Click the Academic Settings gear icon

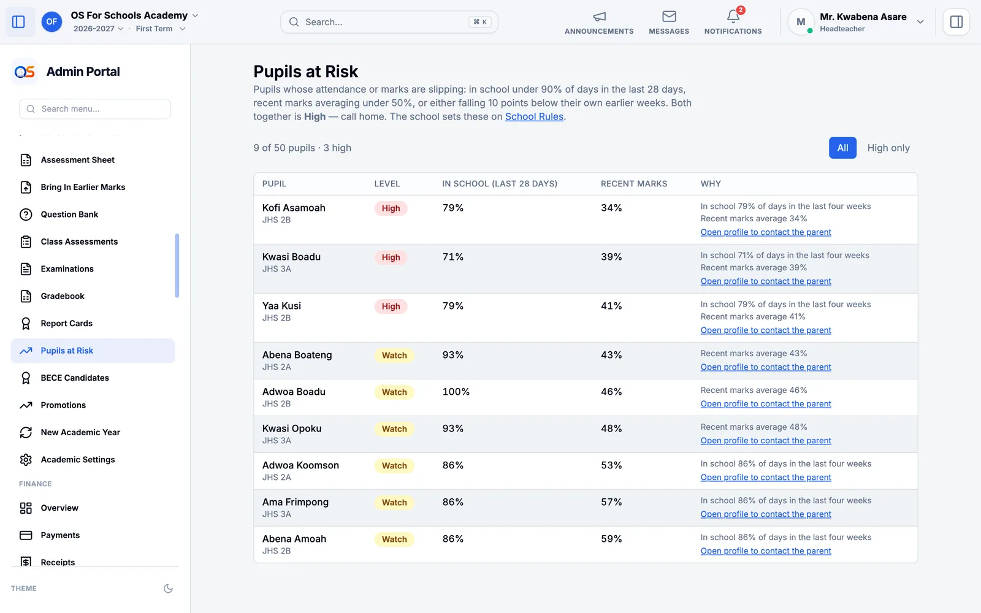[26, 460]
